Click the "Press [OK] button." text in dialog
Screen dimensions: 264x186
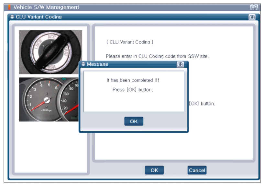[x=133, y=90]
